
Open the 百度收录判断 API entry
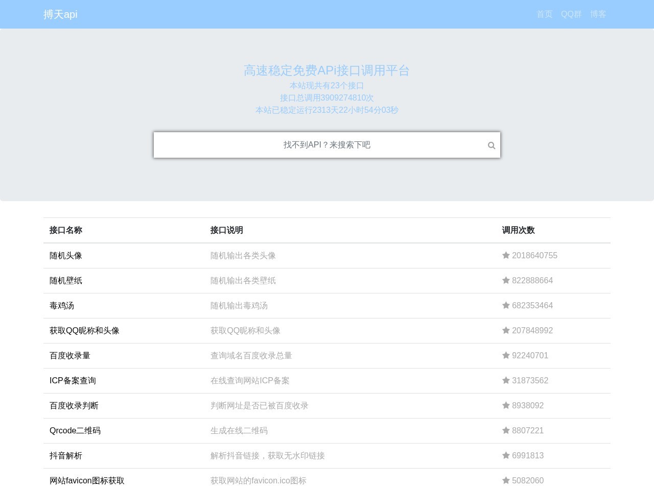pos(74,405)
